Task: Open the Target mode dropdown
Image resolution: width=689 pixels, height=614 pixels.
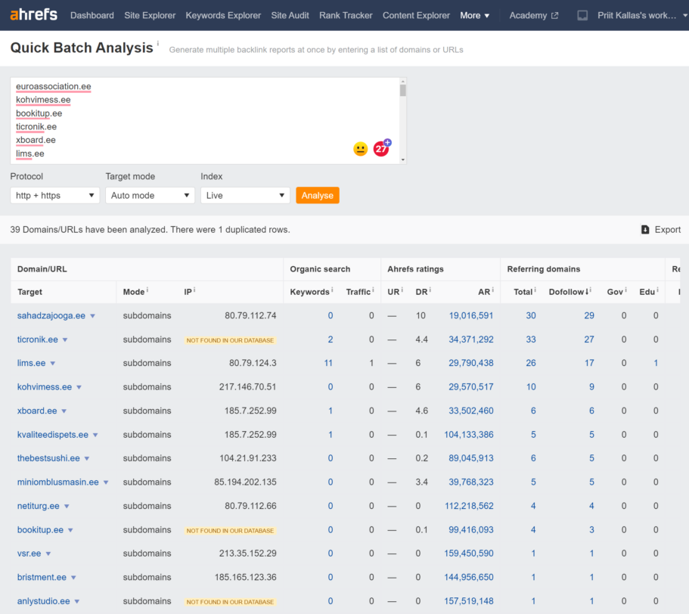Action: [150, 195]
